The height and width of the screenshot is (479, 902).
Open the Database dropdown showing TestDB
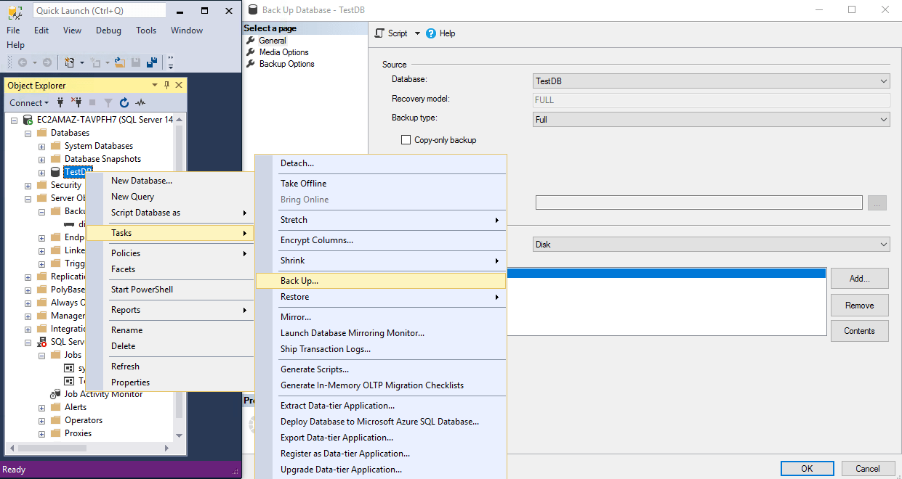(x=884, y=81)
